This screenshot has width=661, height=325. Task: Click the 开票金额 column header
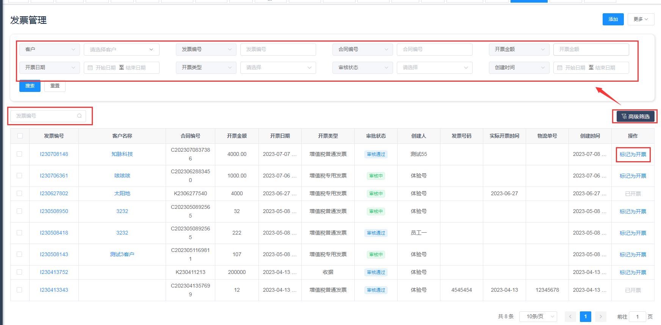click(237, 136)
